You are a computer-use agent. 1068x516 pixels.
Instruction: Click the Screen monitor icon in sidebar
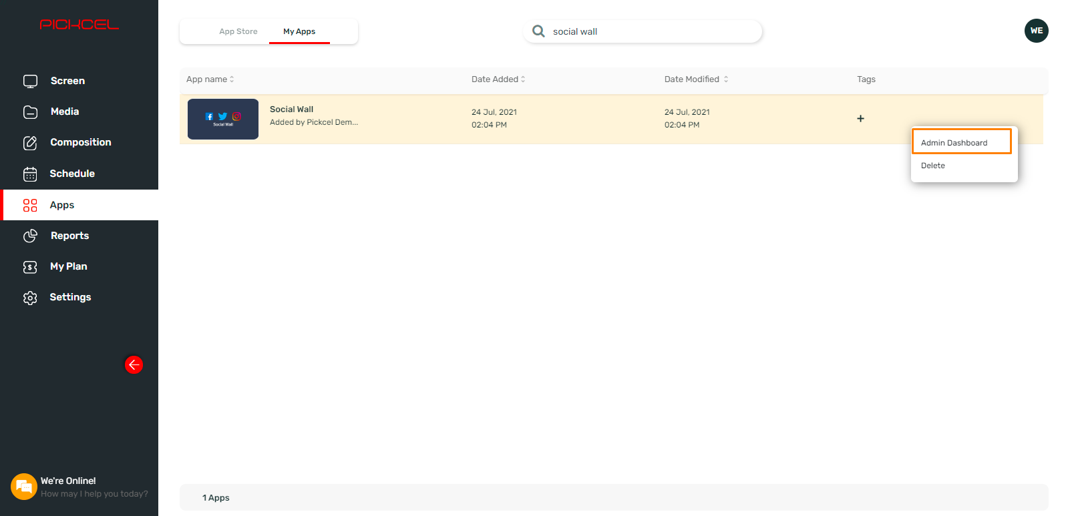30,81
